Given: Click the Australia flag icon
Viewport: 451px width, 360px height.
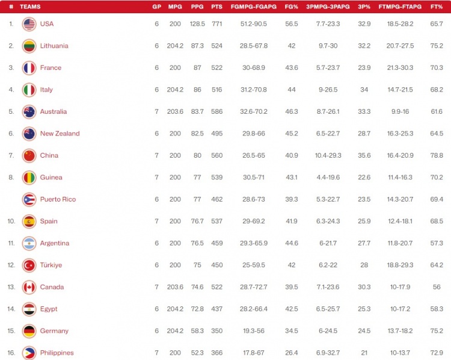Looking at the screenshot, I should pyautogui.click(x=29, y=112).
